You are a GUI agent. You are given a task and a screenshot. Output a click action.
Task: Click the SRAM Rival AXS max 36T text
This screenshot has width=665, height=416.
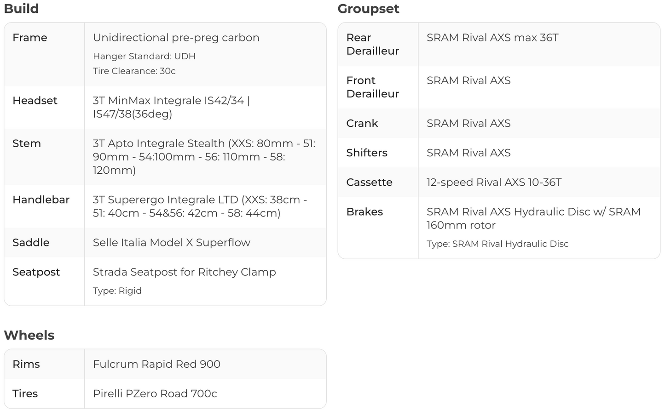pos(492,38)
